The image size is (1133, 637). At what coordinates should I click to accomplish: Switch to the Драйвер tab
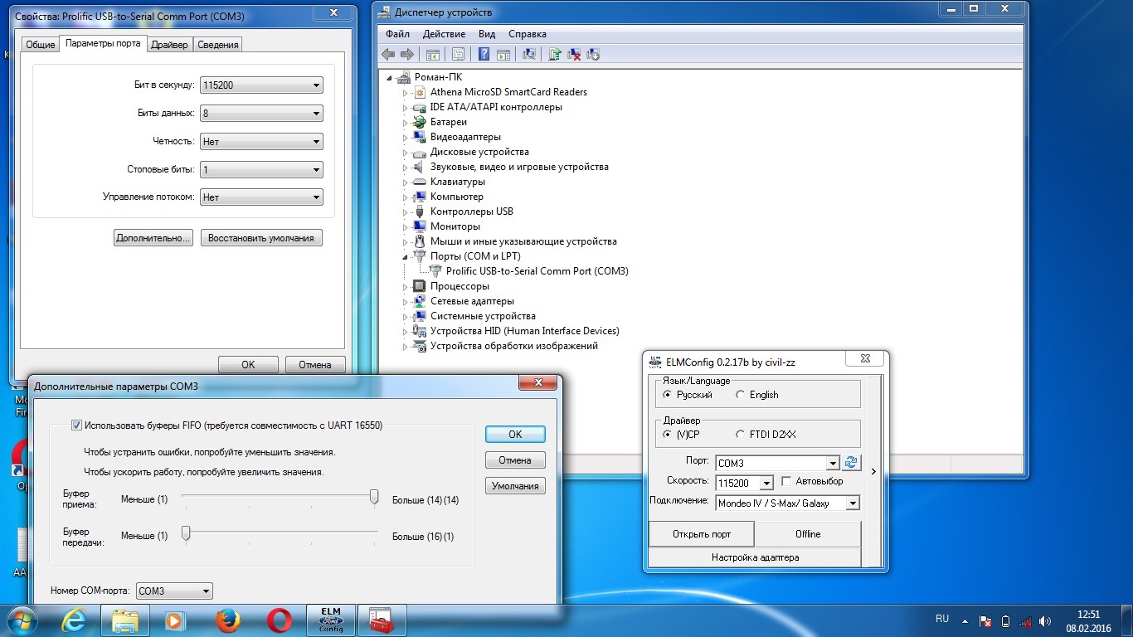[x=170, y=45]
